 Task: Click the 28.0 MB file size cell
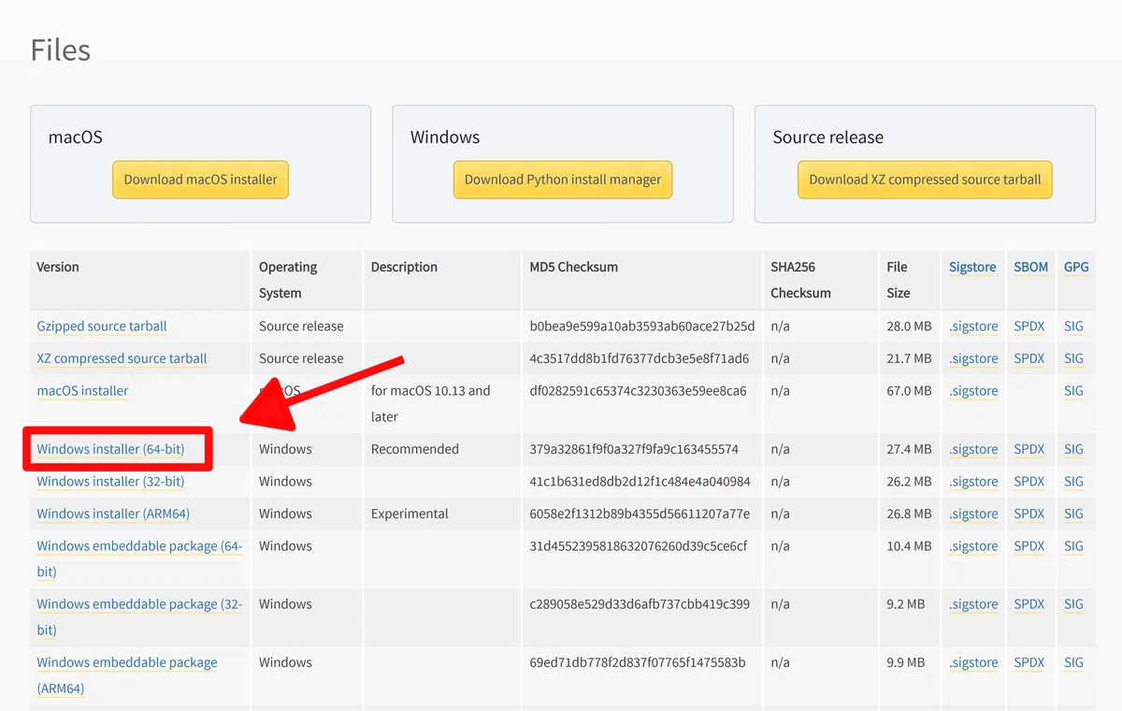click(909, 326)
